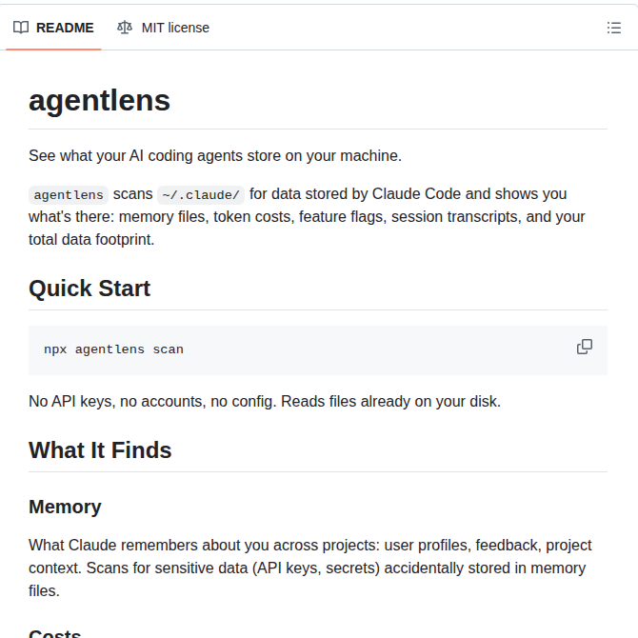Click the partially visible Costs subheading
Image resolution: width=638 pixels, height=638 pixels.
pos(55,633)
